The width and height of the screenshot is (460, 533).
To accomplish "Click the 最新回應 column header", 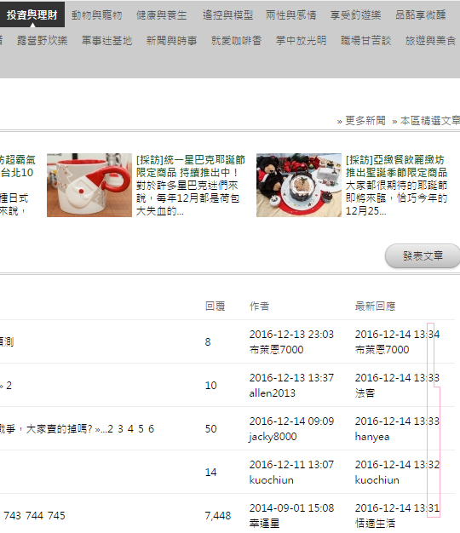I will tap(375, 306).
